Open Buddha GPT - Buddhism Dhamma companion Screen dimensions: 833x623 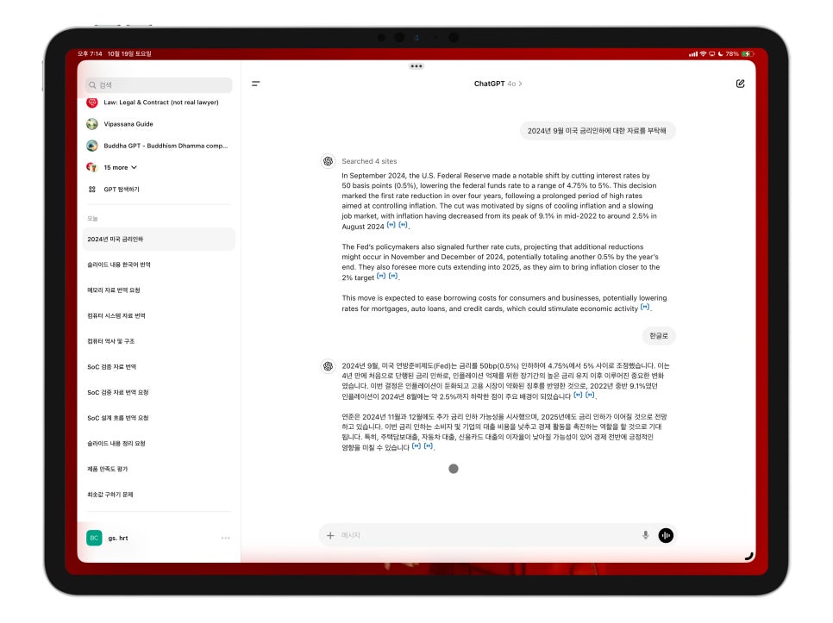[x=157, y=146]
